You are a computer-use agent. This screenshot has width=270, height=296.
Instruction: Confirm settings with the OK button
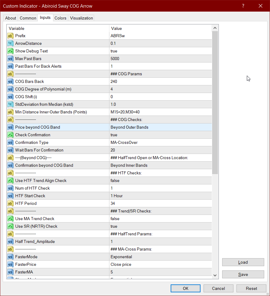click(186, 288)
